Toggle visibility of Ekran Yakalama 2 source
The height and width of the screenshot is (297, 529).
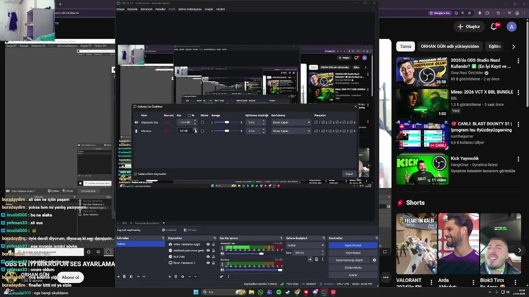pos(208,263)
